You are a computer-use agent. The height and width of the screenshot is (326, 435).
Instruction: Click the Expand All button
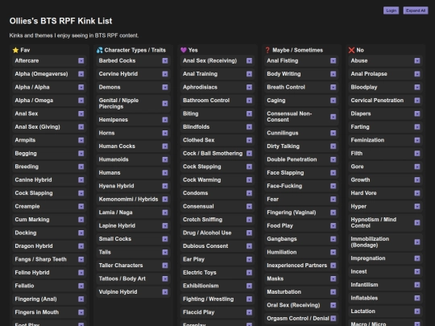pyautogui.click(x=416, y=10)
